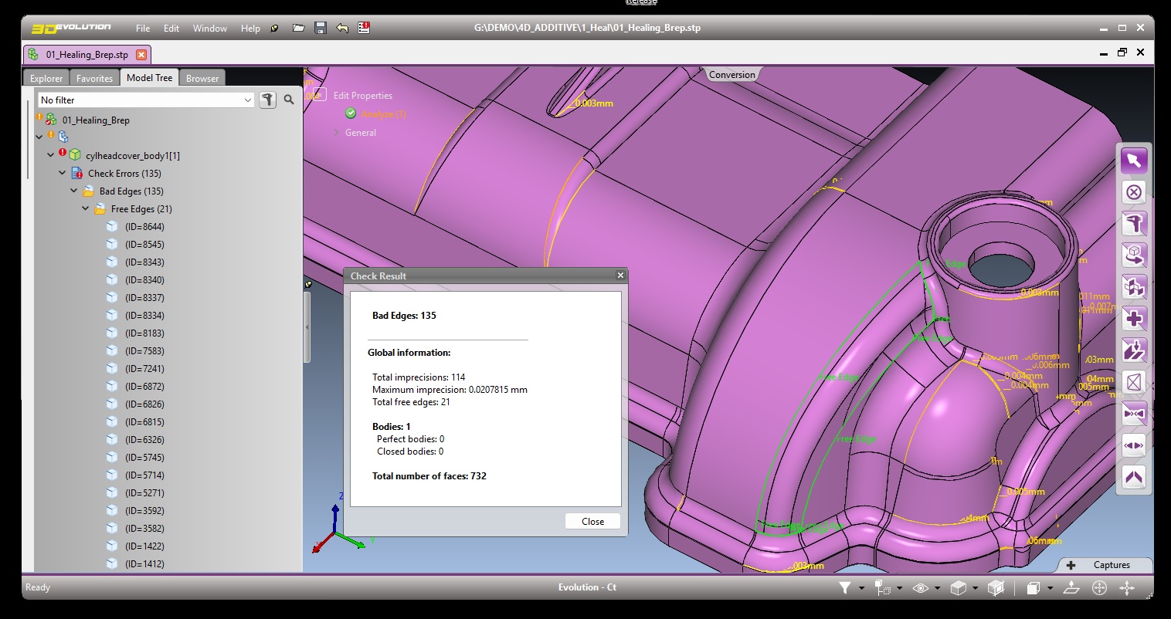Open the exploded assembly tool
The image size is (1171, 619).
pyautogui.click(x=1133, y=286)
